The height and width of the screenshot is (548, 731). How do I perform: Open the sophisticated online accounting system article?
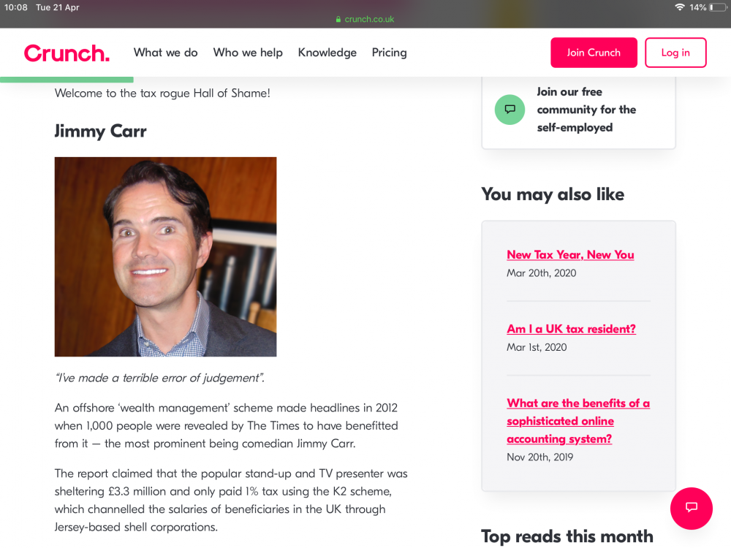(x=578, y=421)
